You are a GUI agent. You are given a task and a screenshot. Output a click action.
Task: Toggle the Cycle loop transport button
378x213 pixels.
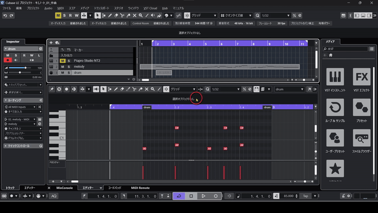pyautogui.click(x=179, y=196)
